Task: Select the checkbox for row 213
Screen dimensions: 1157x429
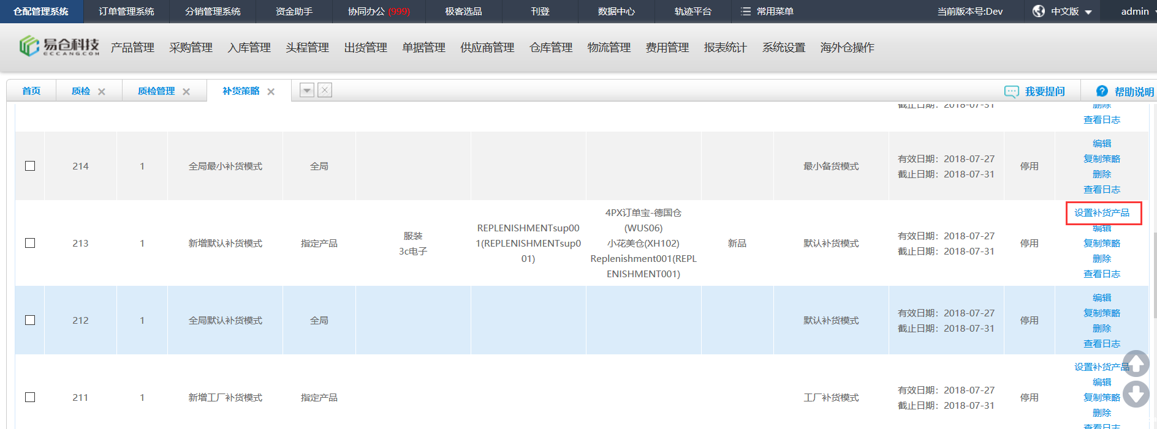Action: click(x=30, y=243)
